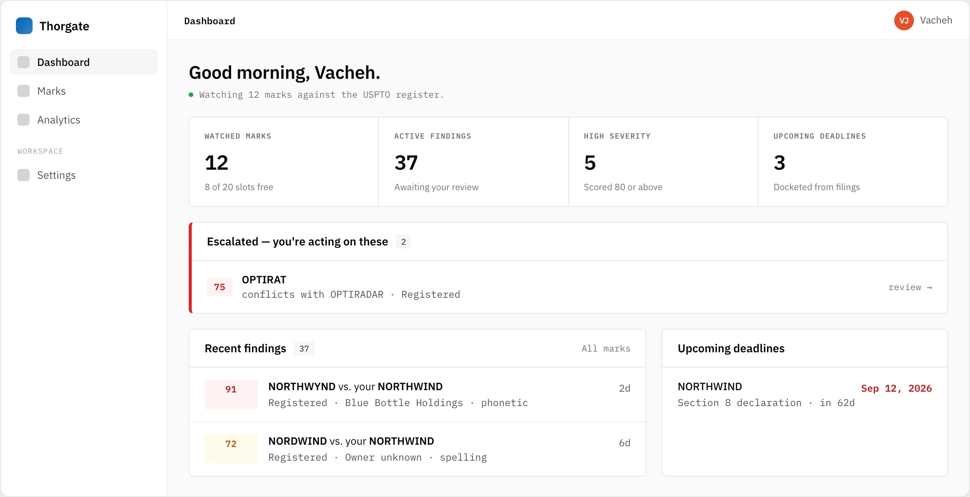
Task: Click the 'Upcoming deadlines' panel heading
Action: [x=731, y=349]
